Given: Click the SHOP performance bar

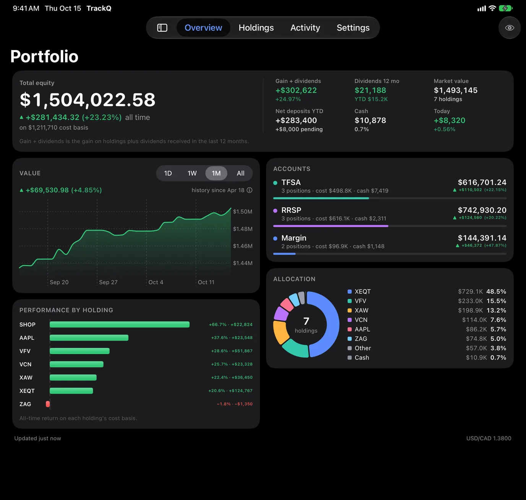Looking at the screenshot, I should [x=120, y=324].
